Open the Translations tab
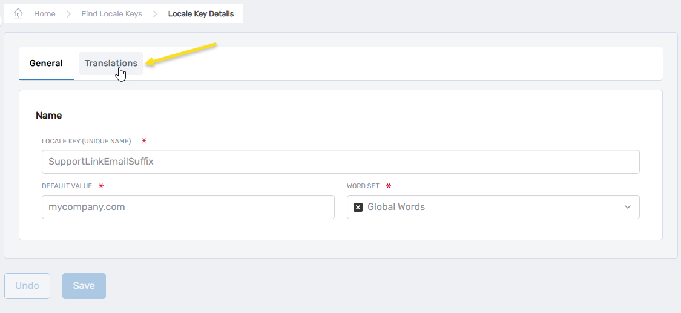Screen dimensions: 681x313 (x=111, y=63)
